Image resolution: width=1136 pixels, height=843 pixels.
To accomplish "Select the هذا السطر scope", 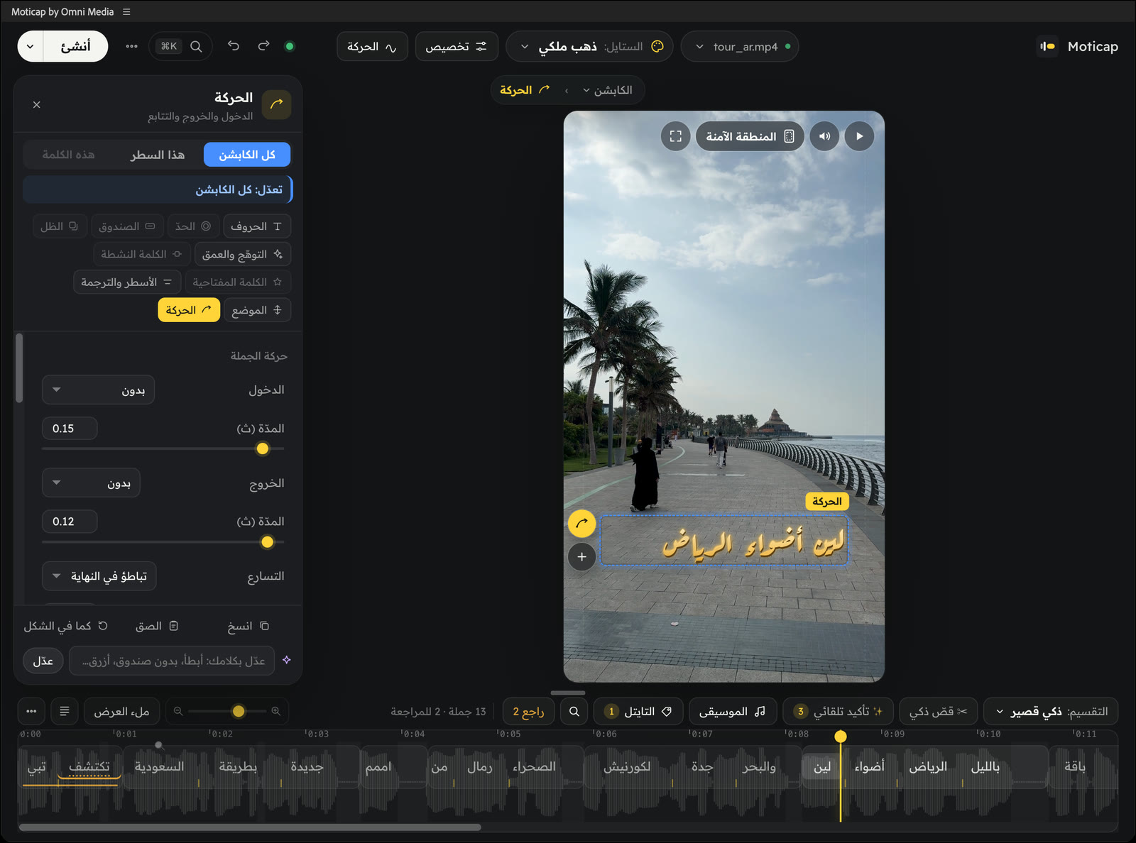I will coord(158,155).
